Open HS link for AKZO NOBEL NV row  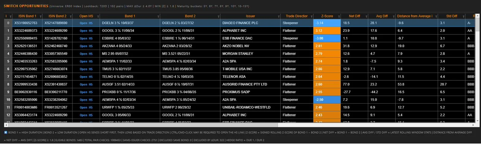click(x=86, y=46)
